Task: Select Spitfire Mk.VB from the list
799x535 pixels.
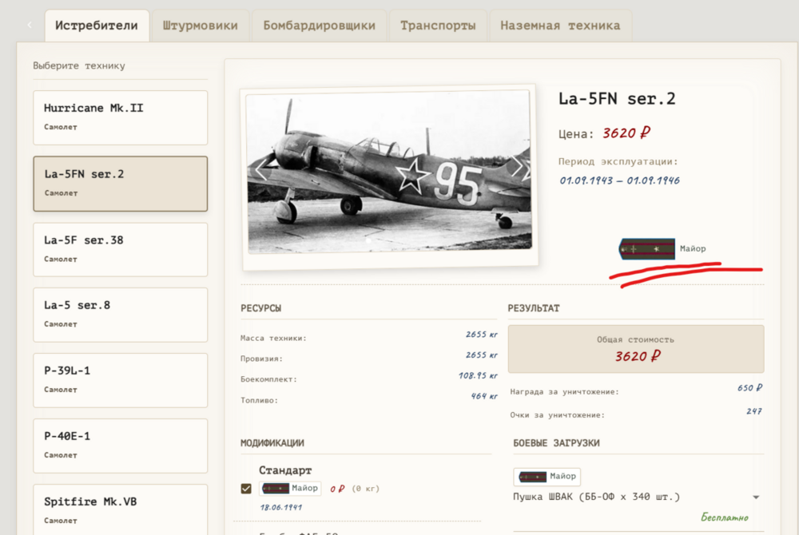Action: point(120,509)
